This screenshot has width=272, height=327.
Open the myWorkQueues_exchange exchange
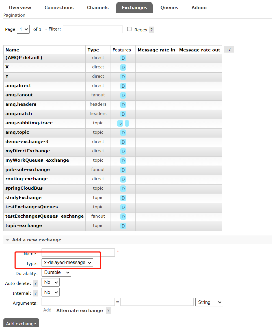(37, 160)
